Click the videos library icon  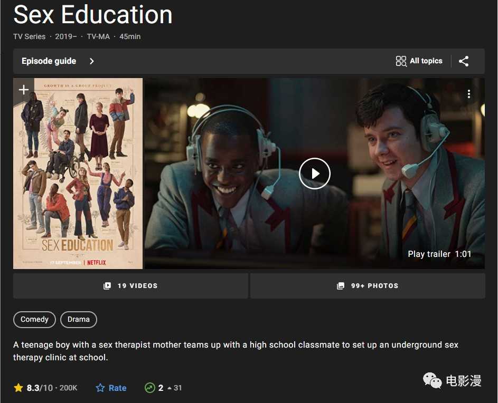tap(107, 286)
